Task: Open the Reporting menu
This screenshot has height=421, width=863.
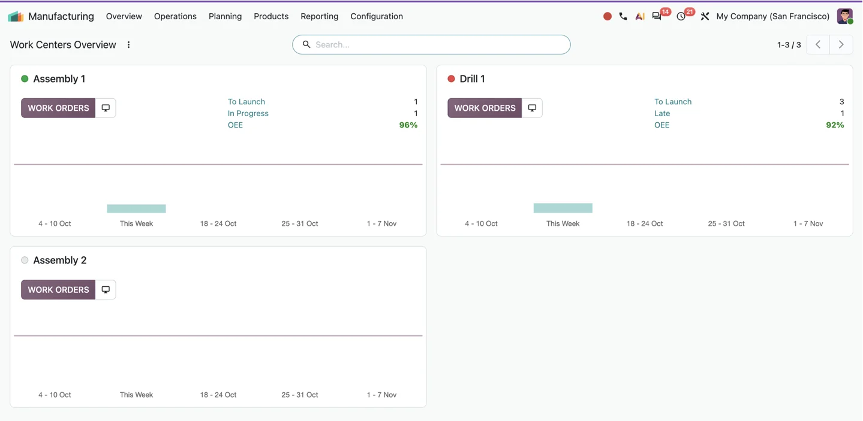Action: tap(320, 16)
